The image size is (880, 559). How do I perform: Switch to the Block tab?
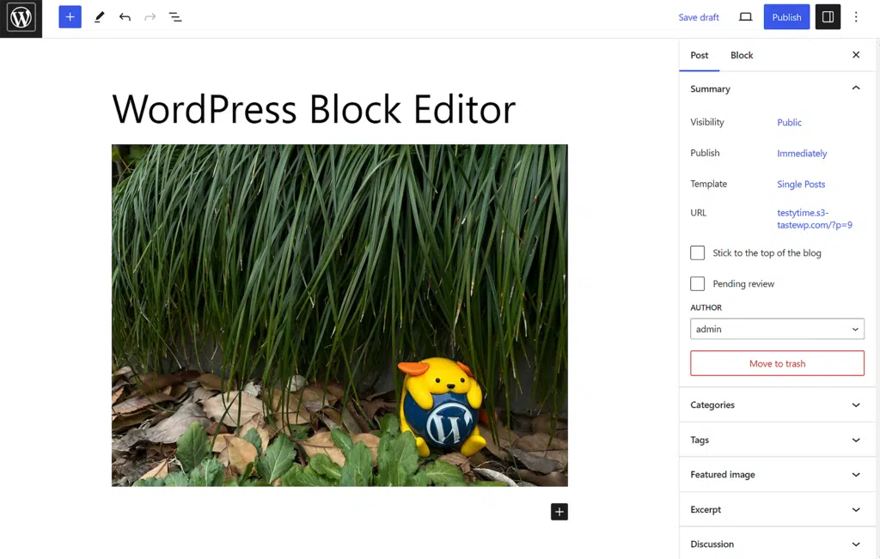pos(742,55)
